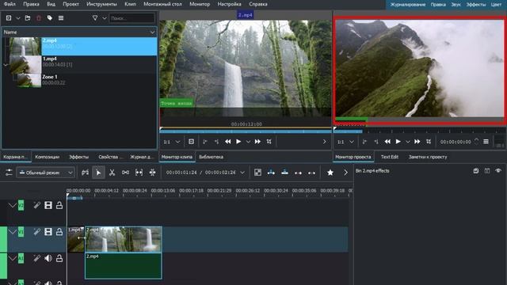Toggle the eye icon in Bin 2.mp4 effects
This screenshot has width=507, height=285.
(x=498, y=171)
